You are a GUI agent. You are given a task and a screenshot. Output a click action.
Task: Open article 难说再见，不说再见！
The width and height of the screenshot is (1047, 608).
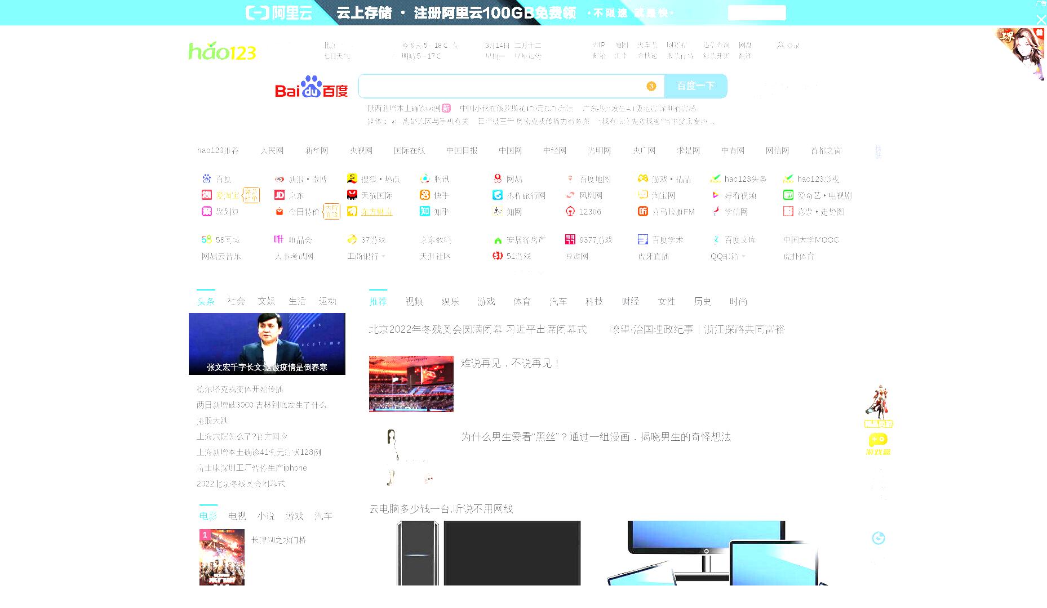coord(511,363)
